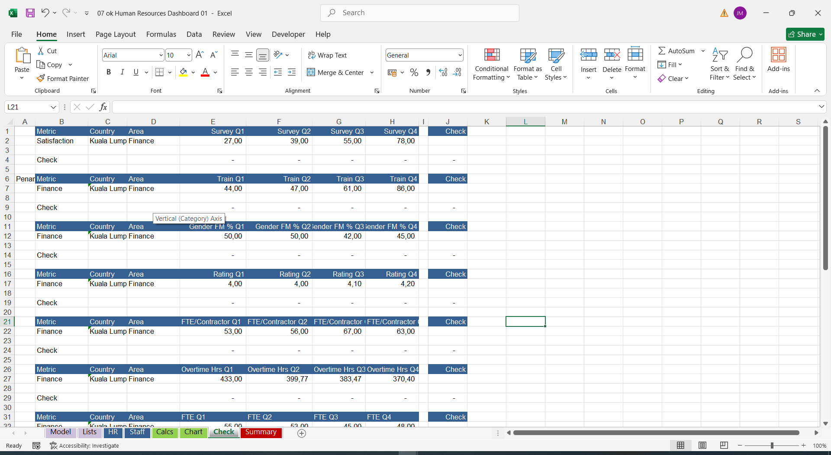The height and width of the screenshot is (455, 831).
Task: Click the Share button
Action: tap(805, 34)
